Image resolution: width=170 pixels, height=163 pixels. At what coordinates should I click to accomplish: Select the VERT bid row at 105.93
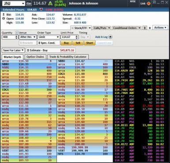29,151
